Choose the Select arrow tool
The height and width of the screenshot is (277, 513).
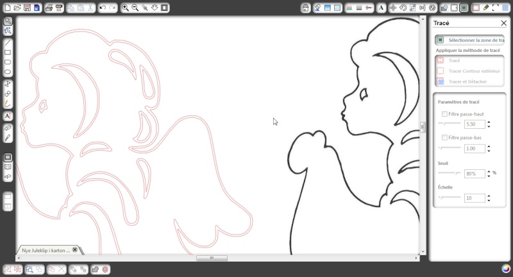click(8, 21)
